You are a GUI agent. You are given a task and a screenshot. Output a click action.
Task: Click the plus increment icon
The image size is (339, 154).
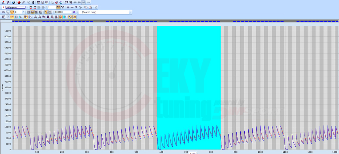[68, 7]
